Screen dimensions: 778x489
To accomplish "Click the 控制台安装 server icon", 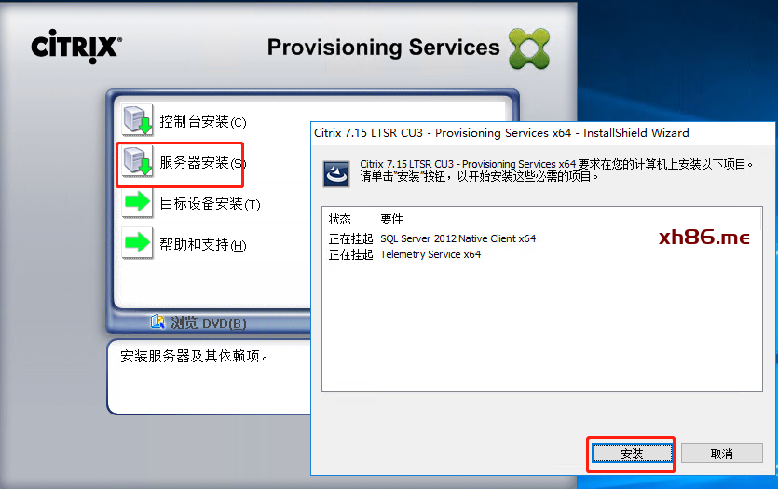I will tap(138, 120).
